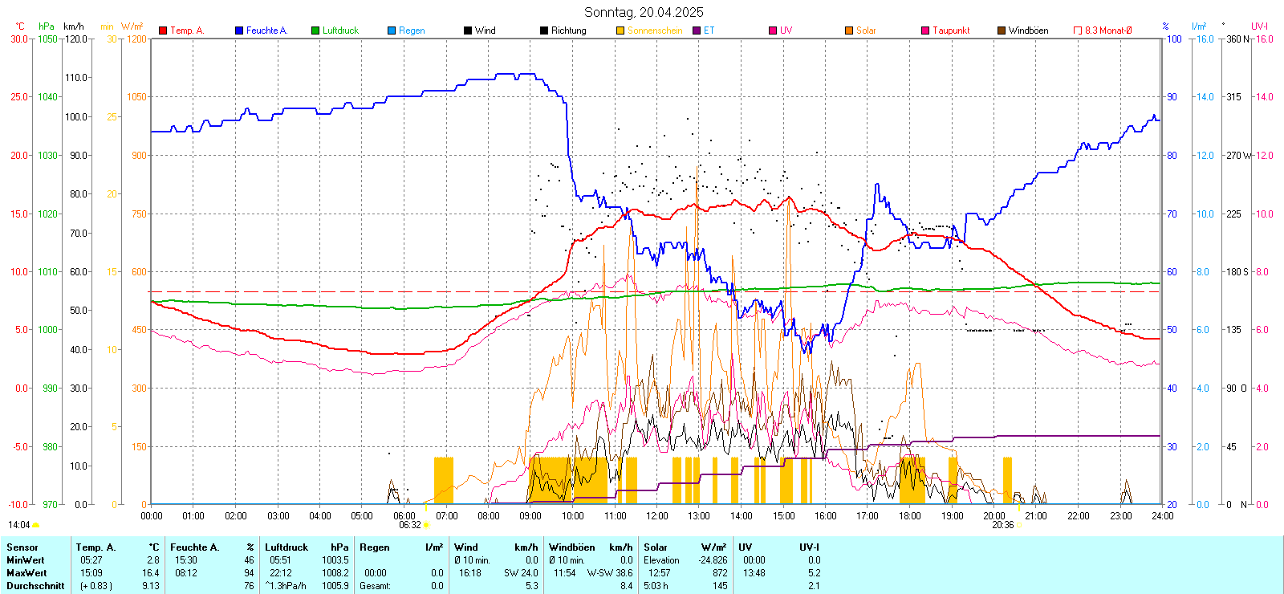
Task: Click the magenta UV legend square
Action: pos(773,31)
